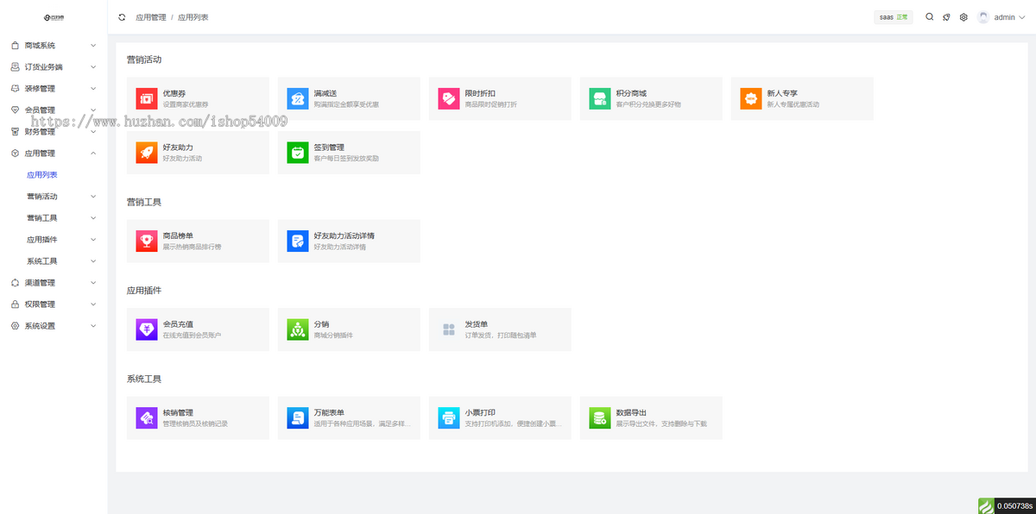Open the admin user dropdown
Screen dimensions: 1036x514
pyautogui.click(x=1001, y=17)
